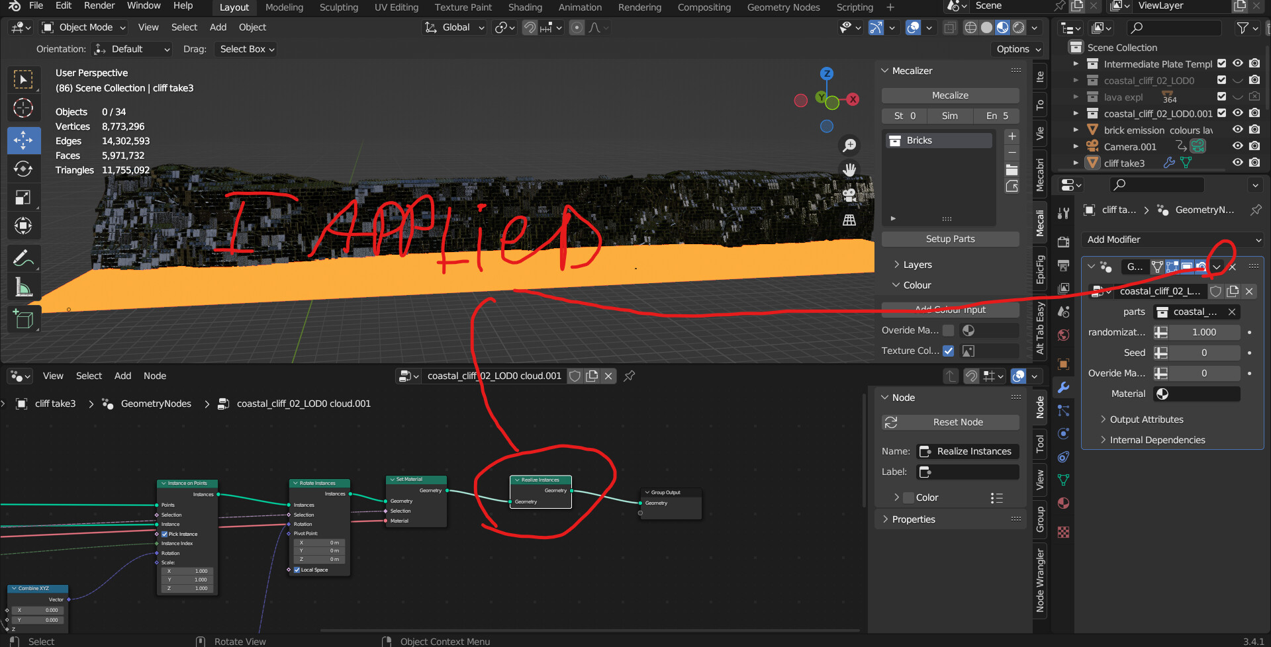Viewport: 1271px width, 647px height.
Task: Activate the Scale tool
Action: tap(23, 197)
